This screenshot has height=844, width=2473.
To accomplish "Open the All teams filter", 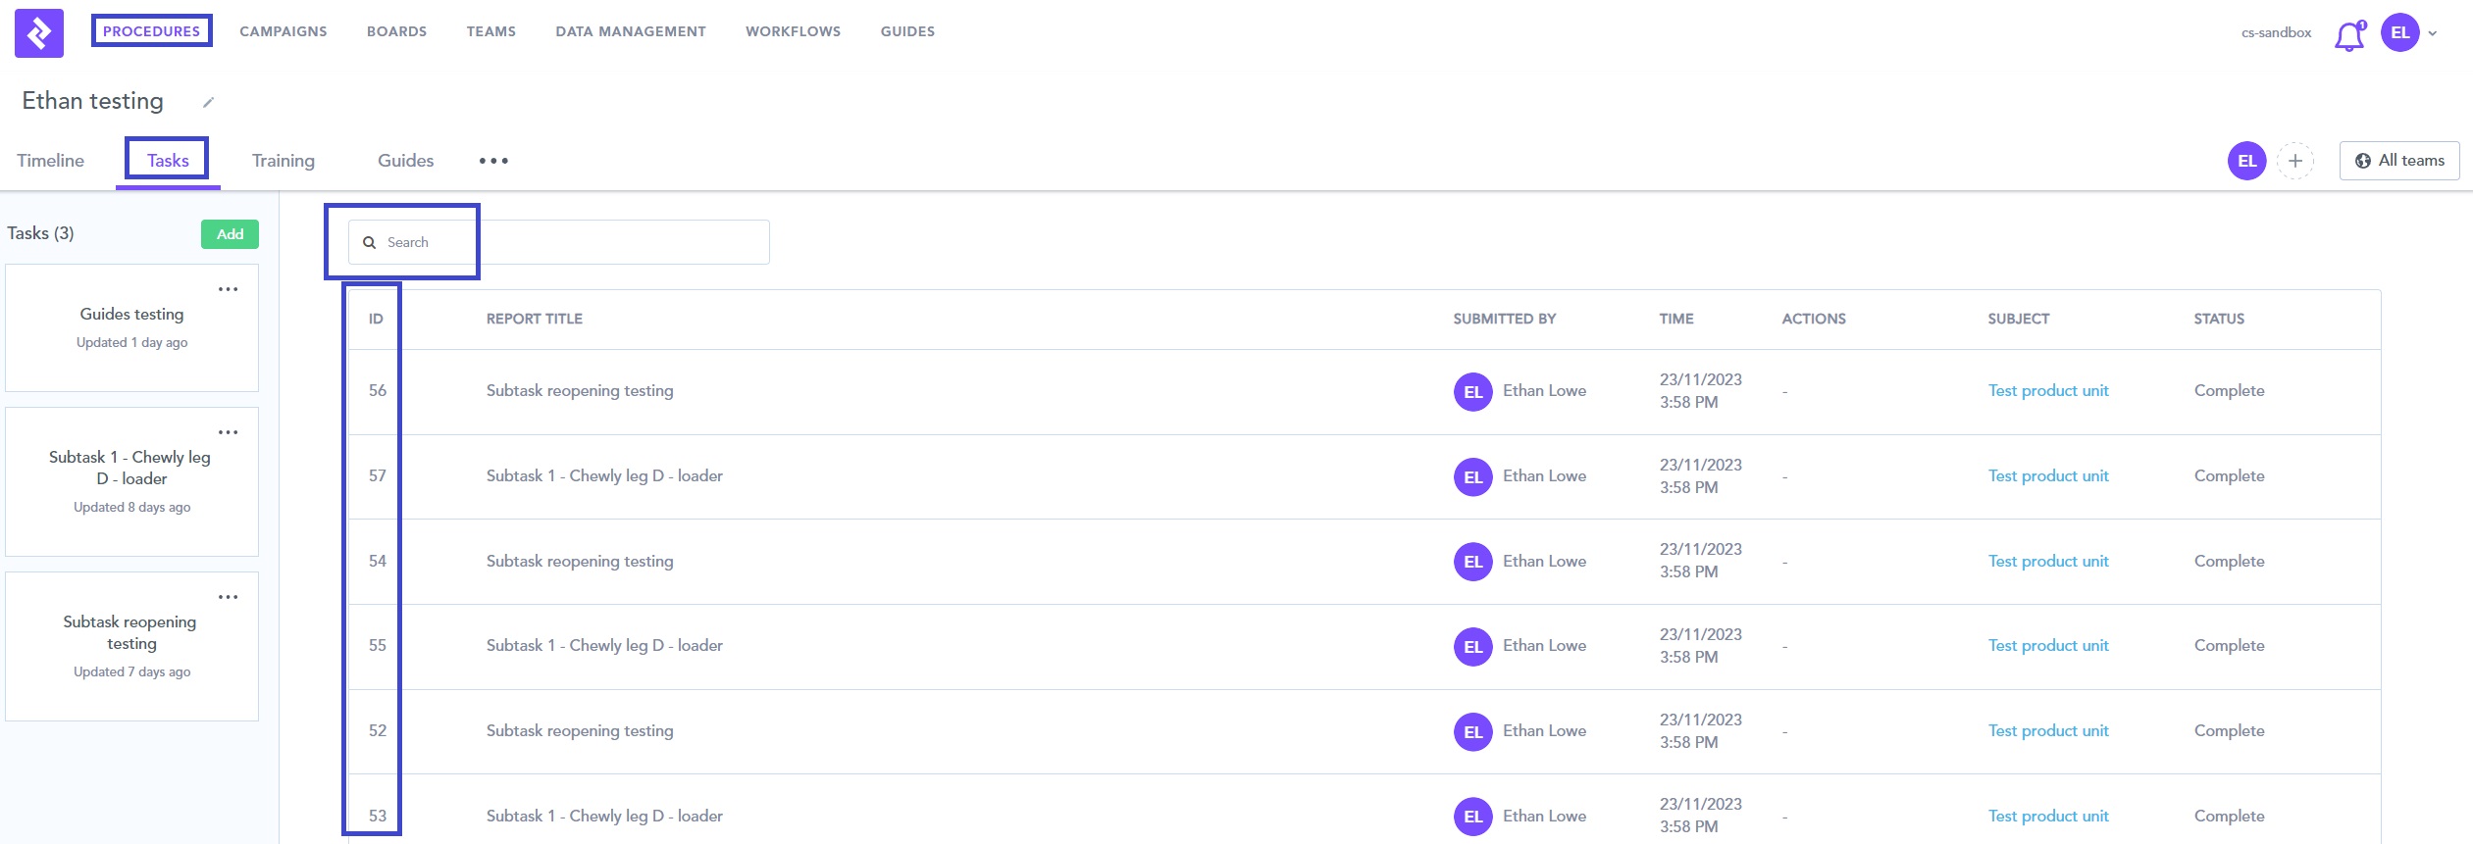I will coord(2398,161).
